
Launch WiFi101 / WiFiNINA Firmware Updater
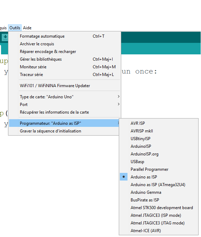click(x=64, y=86)
